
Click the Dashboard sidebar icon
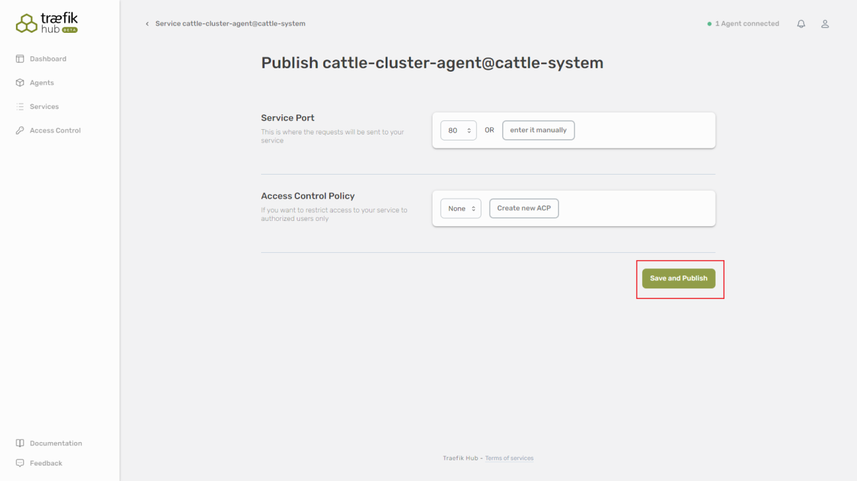click(x=20, y=59)
